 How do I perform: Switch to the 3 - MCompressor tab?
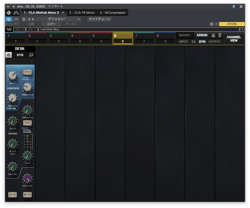113,12
